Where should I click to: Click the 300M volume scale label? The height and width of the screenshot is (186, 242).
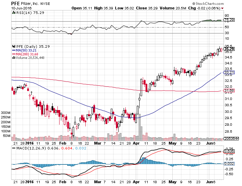pyautogui.click(x=6, y=113)
